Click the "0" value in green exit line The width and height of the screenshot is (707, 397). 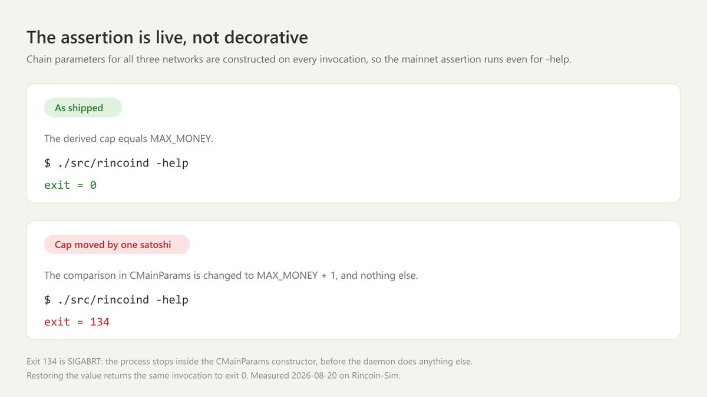point(94,185)
